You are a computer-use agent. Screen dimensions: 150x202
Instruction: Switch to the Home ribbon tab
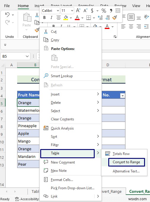(23, 6)
